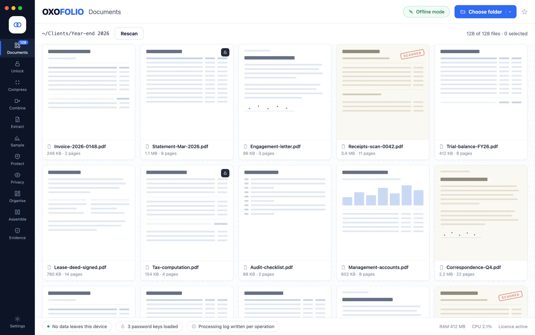Select the Lease-deed-signed.pdf thumbnail
Screen dimensions: 535x335
point(89,213)
